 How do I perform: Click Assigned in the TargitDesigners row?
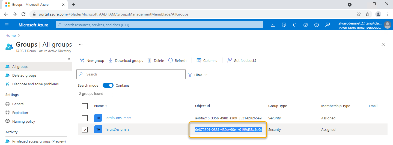coord(328,129)
